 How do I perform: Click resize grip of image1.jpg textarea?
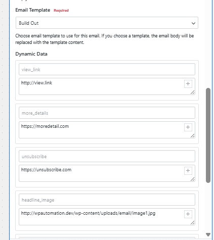(192, 222)
